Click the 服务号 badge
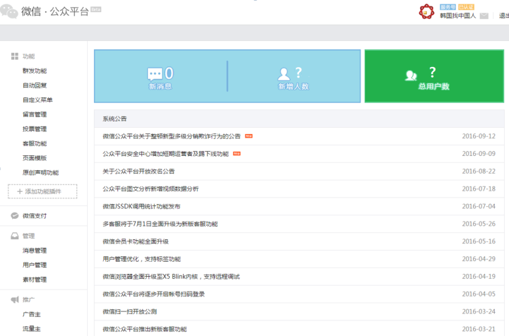Viewport: 509px width, 336px height. click(448, 7)
